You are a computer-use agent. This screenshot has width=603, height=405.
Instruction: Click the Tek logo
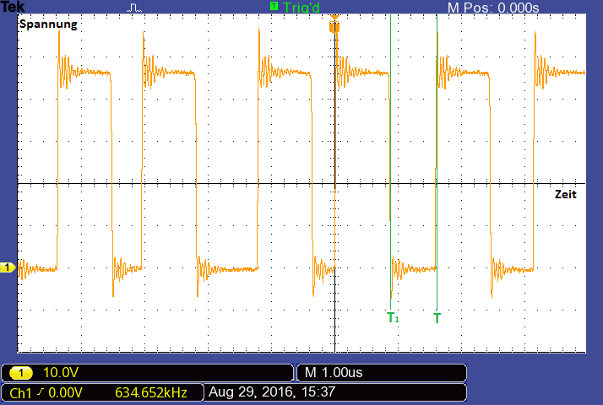coord(13,6)
